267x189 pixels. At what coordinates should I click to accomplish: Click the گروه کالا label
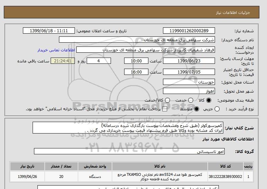click(x=244, y=151)
